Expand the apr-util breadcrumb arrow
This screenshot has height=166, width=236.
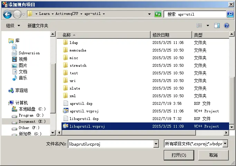[104, 14]
